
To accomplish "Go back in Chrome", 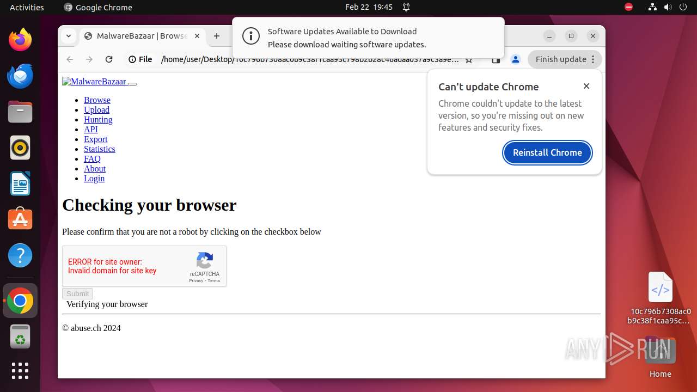I will (70, 59).
